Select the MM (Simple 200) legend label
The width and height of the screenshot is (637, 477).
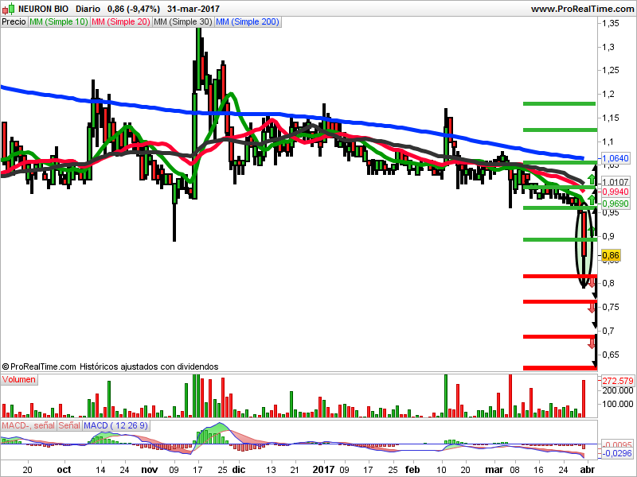pos(248,22)
